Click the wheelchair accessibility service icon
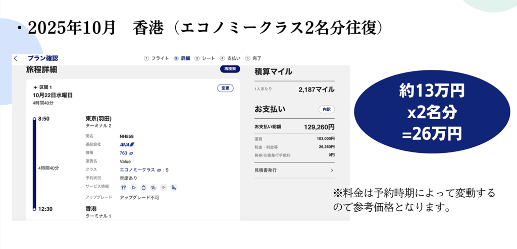 (x=174, y=188)
